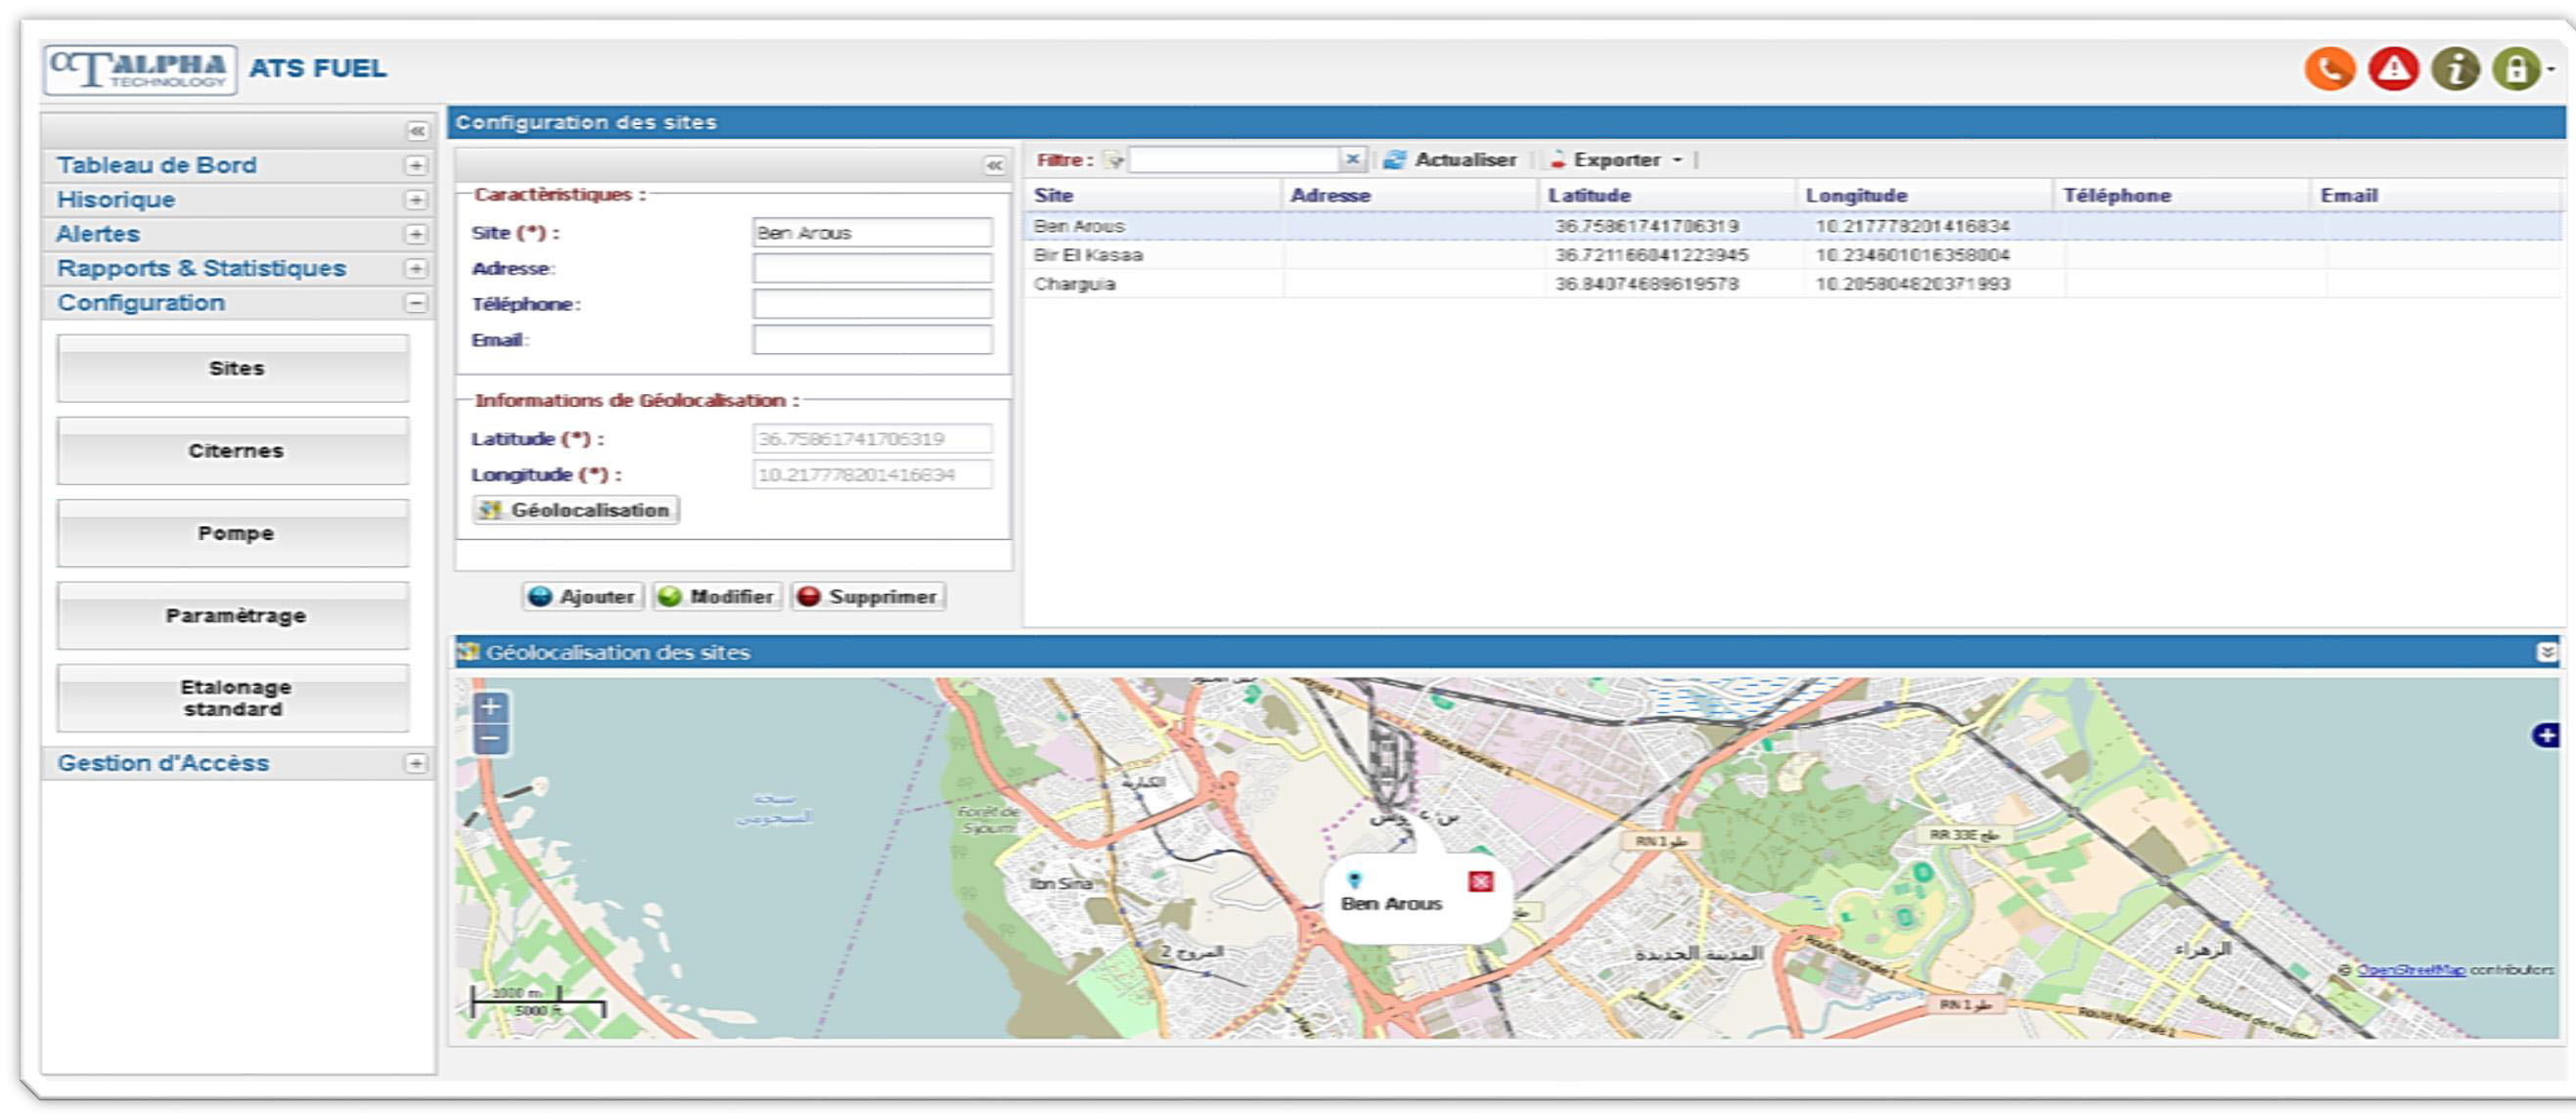Click the green info icon
Screen dimensions: 2576x1120
point(2455,69)
